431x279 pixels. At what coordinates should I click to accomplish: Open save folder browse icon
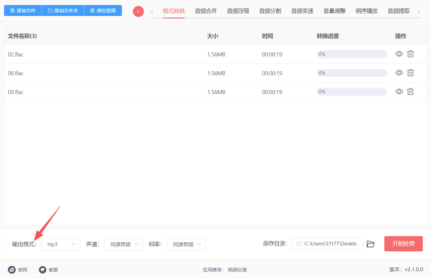pyautogui.click(x=371, y=244)
